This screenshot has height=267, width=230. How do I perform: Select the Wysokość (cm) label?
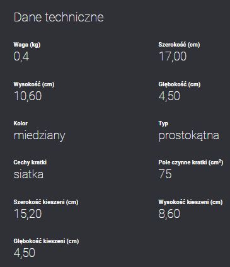tap(34, 84)
